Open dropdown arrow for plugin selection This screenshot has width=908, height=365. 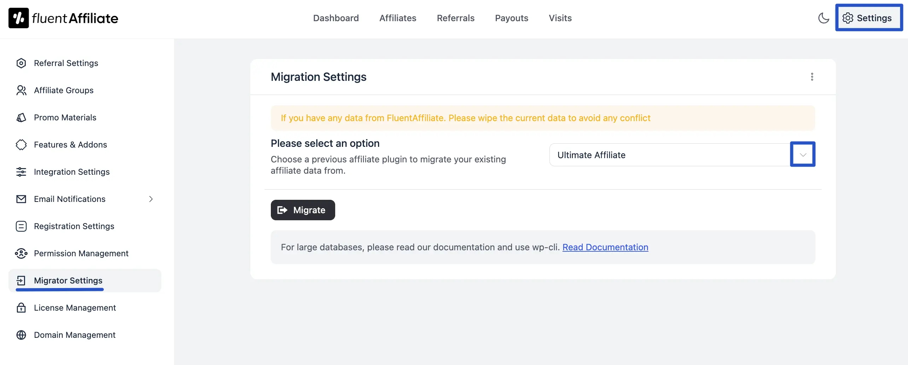click(803, 155)
